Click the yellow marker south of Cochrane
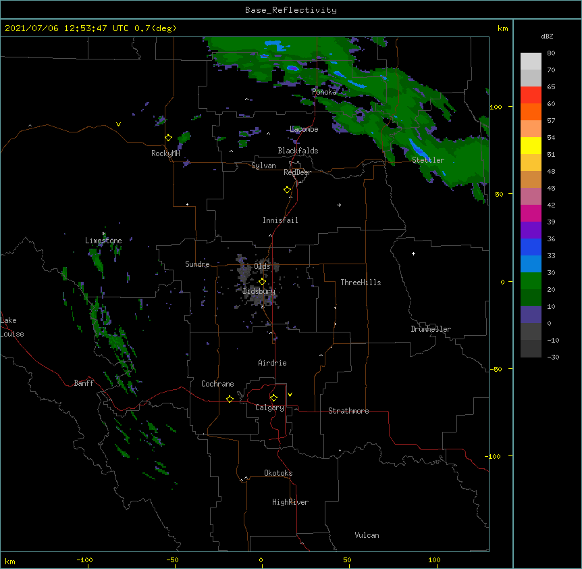This screenshot has width=582, height=569. pyautogui.click(x=230, y=399)
